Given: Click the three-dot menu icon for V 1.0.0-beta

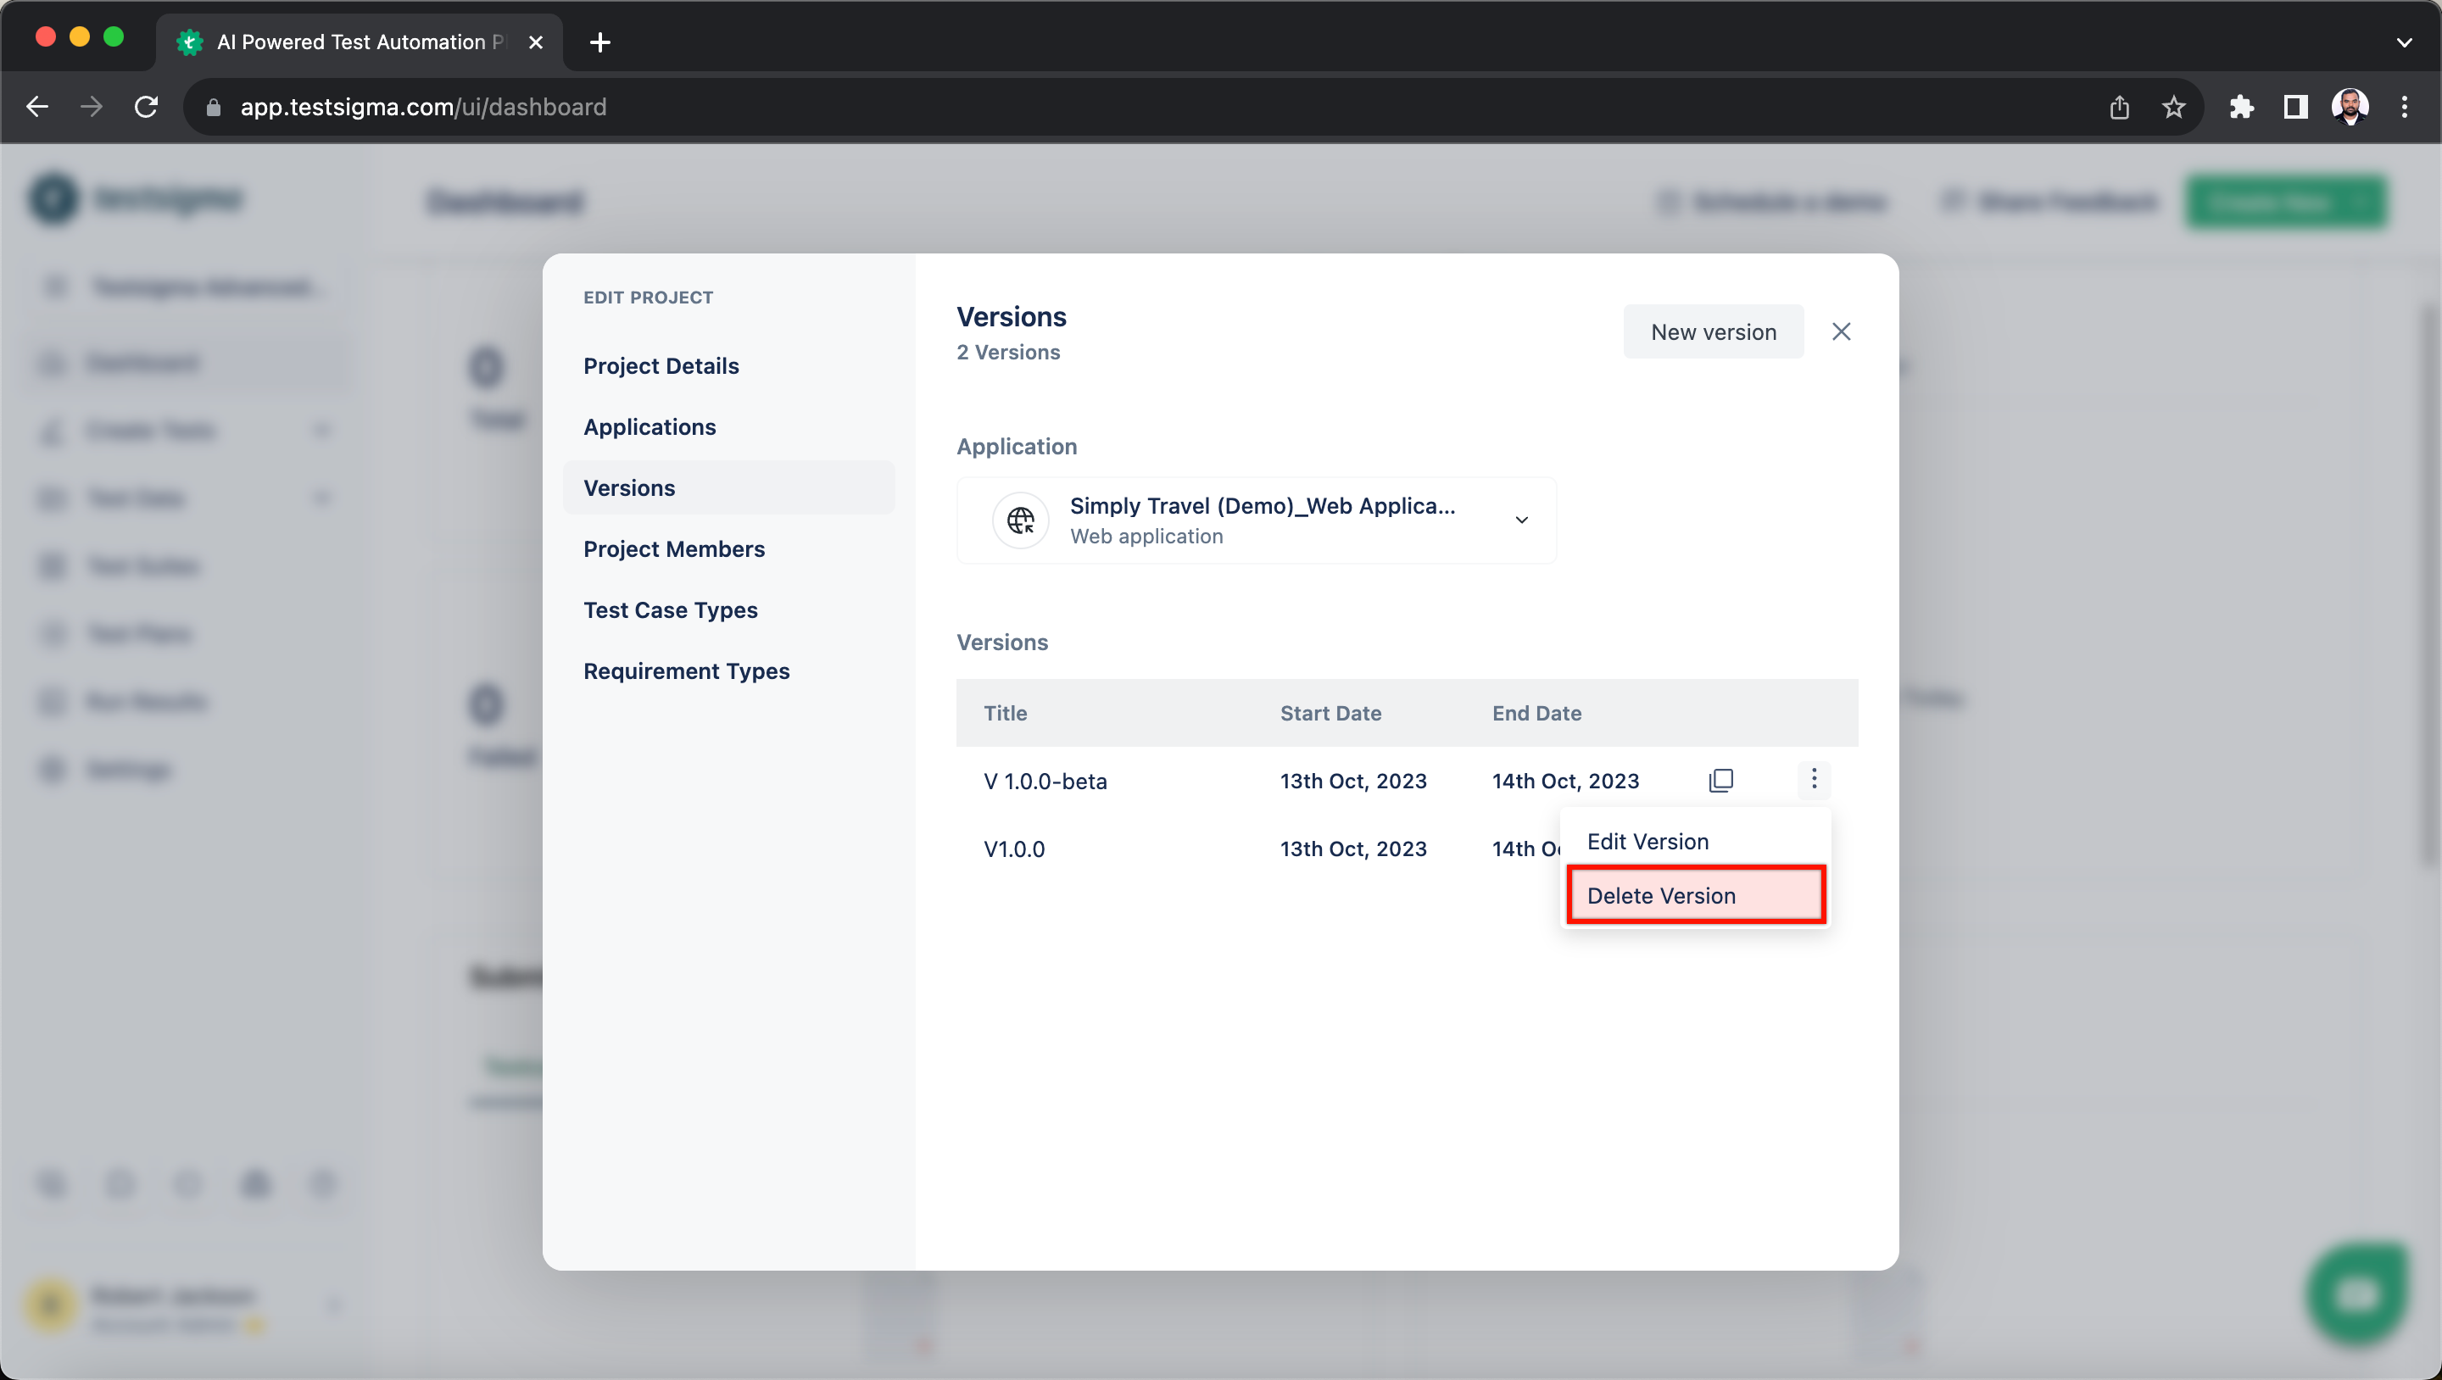Looking at the screenshot, I should (x=1815, y=776).
